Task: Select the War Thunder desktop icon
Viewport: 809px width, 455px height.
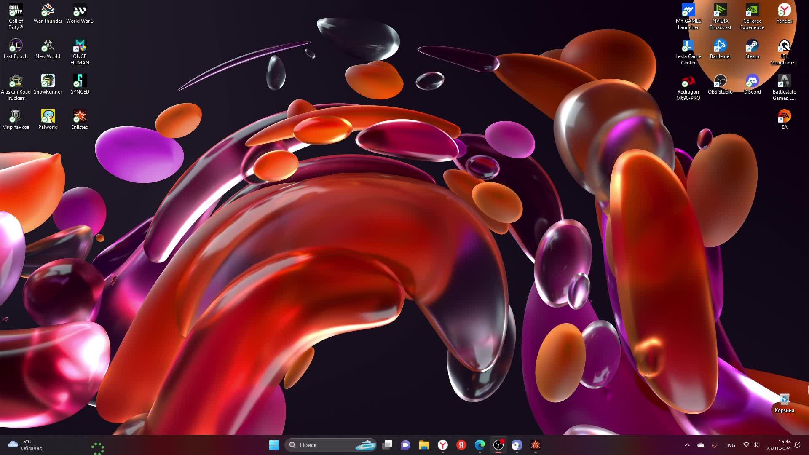Action: click(48, 11)
